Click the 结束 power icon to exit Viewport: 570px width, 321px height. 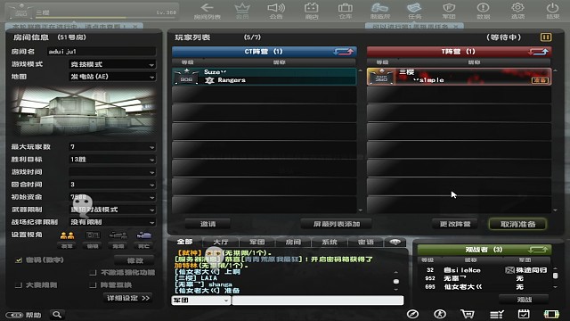click(x=552, y=11)
